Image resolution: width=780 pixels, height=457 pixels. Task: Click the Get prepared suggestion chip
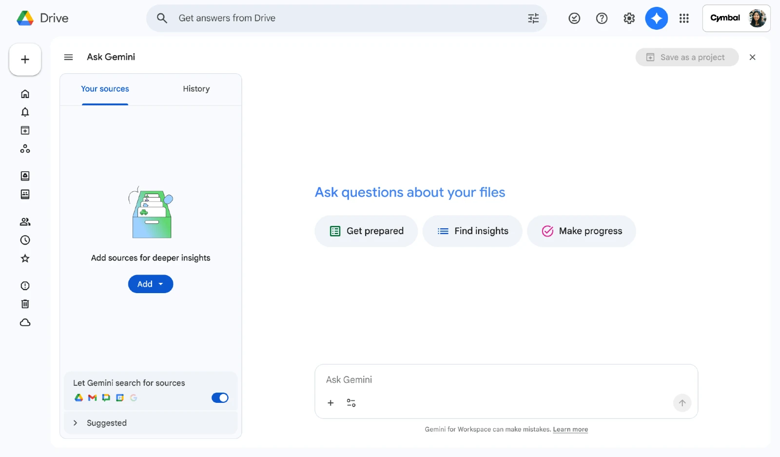click(366, 231)
